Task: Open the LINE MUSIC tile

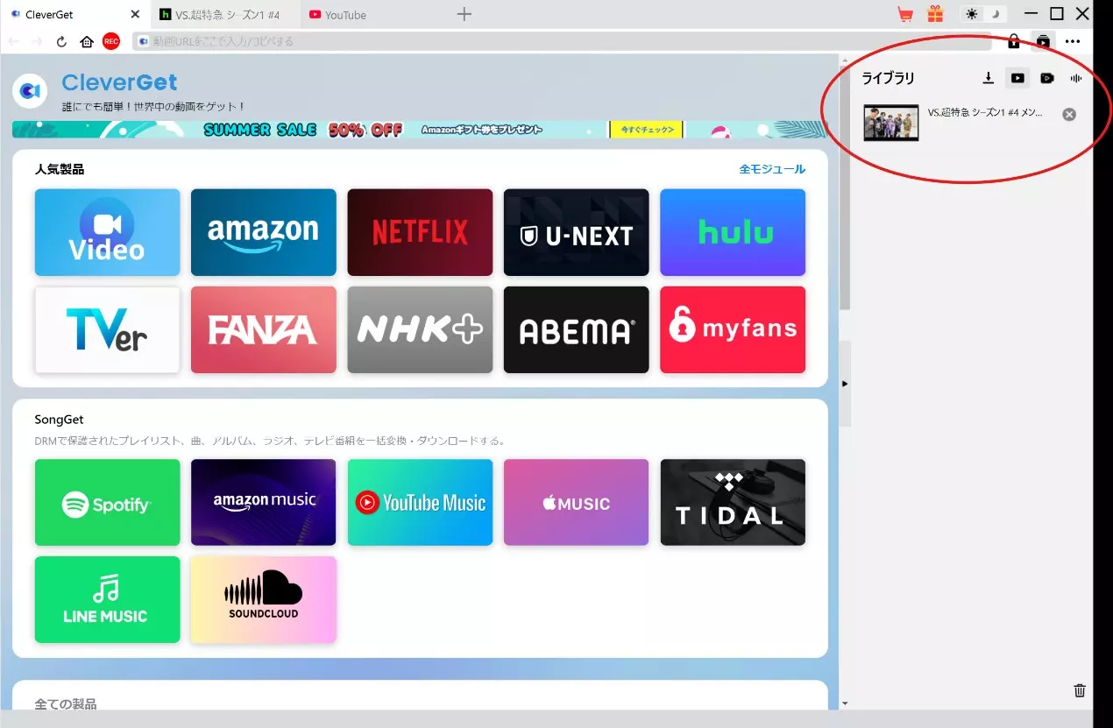Action: click(107, 599)
